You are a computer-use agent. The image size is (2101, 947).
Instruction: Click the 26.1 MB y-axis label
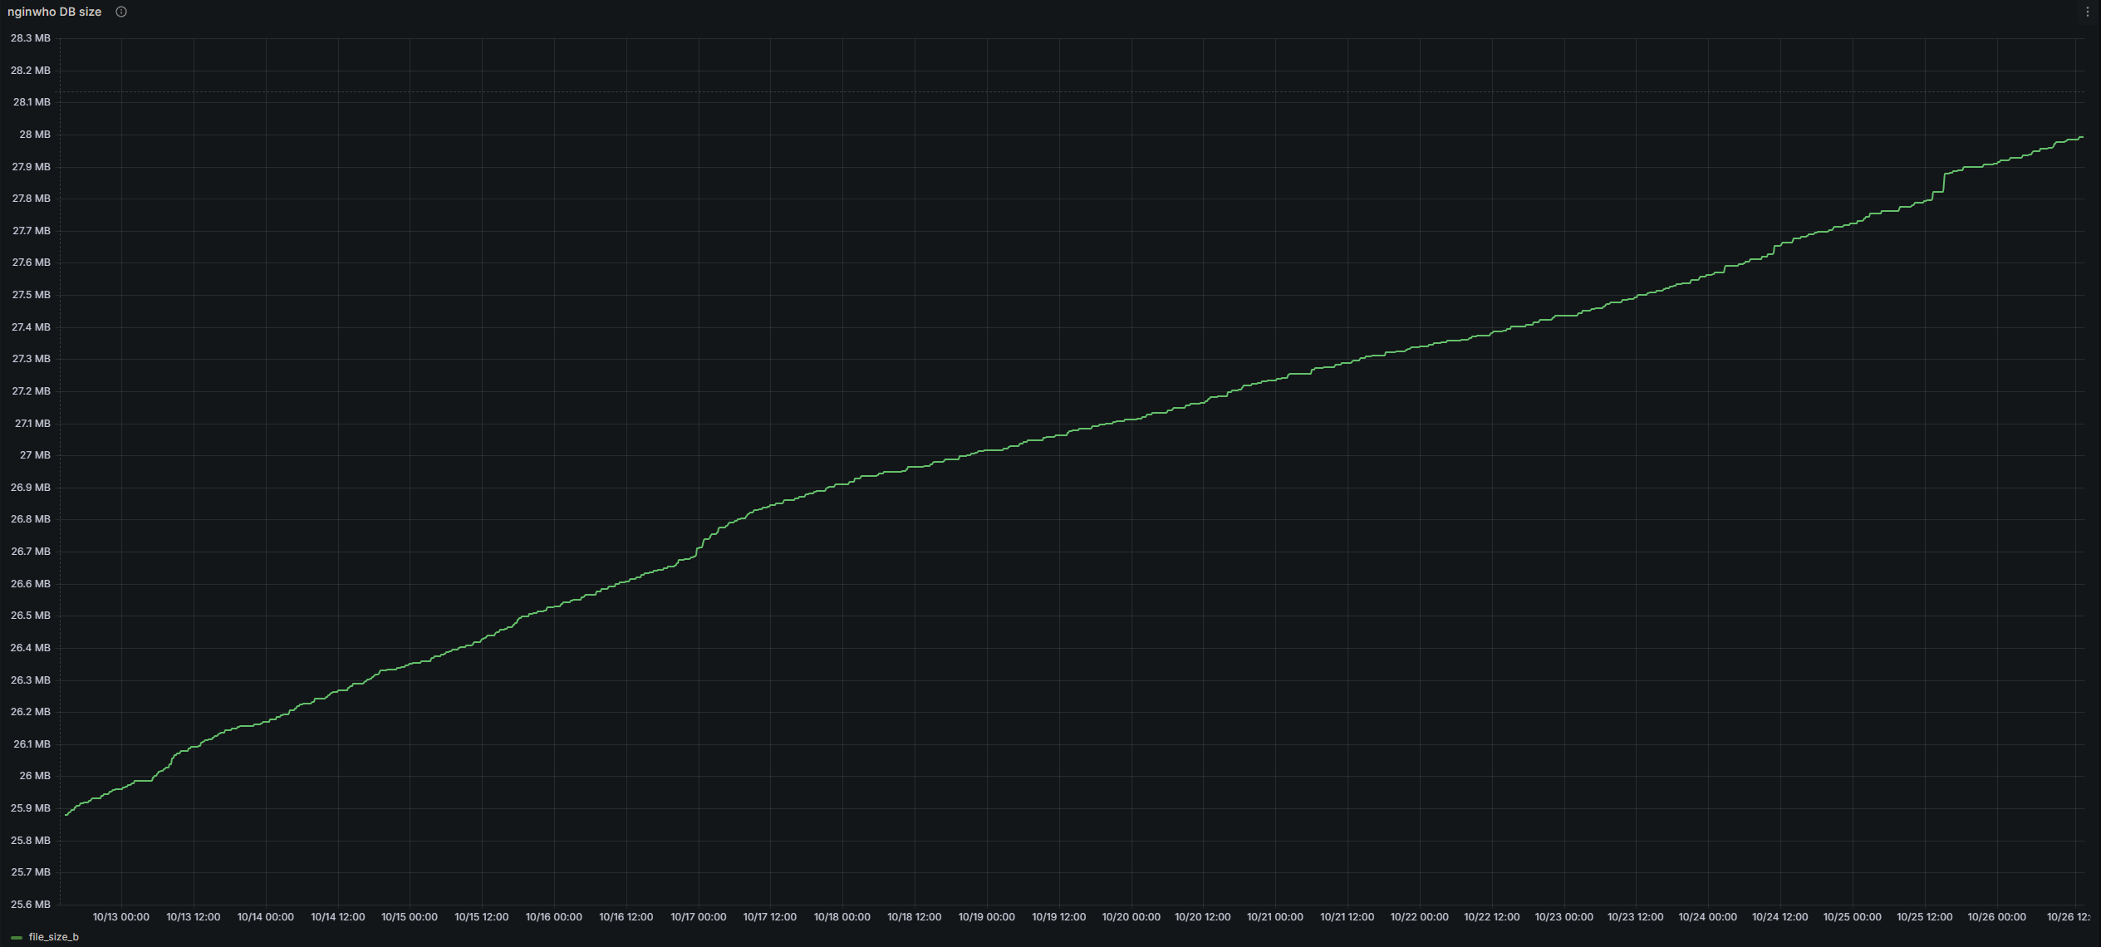32,744
